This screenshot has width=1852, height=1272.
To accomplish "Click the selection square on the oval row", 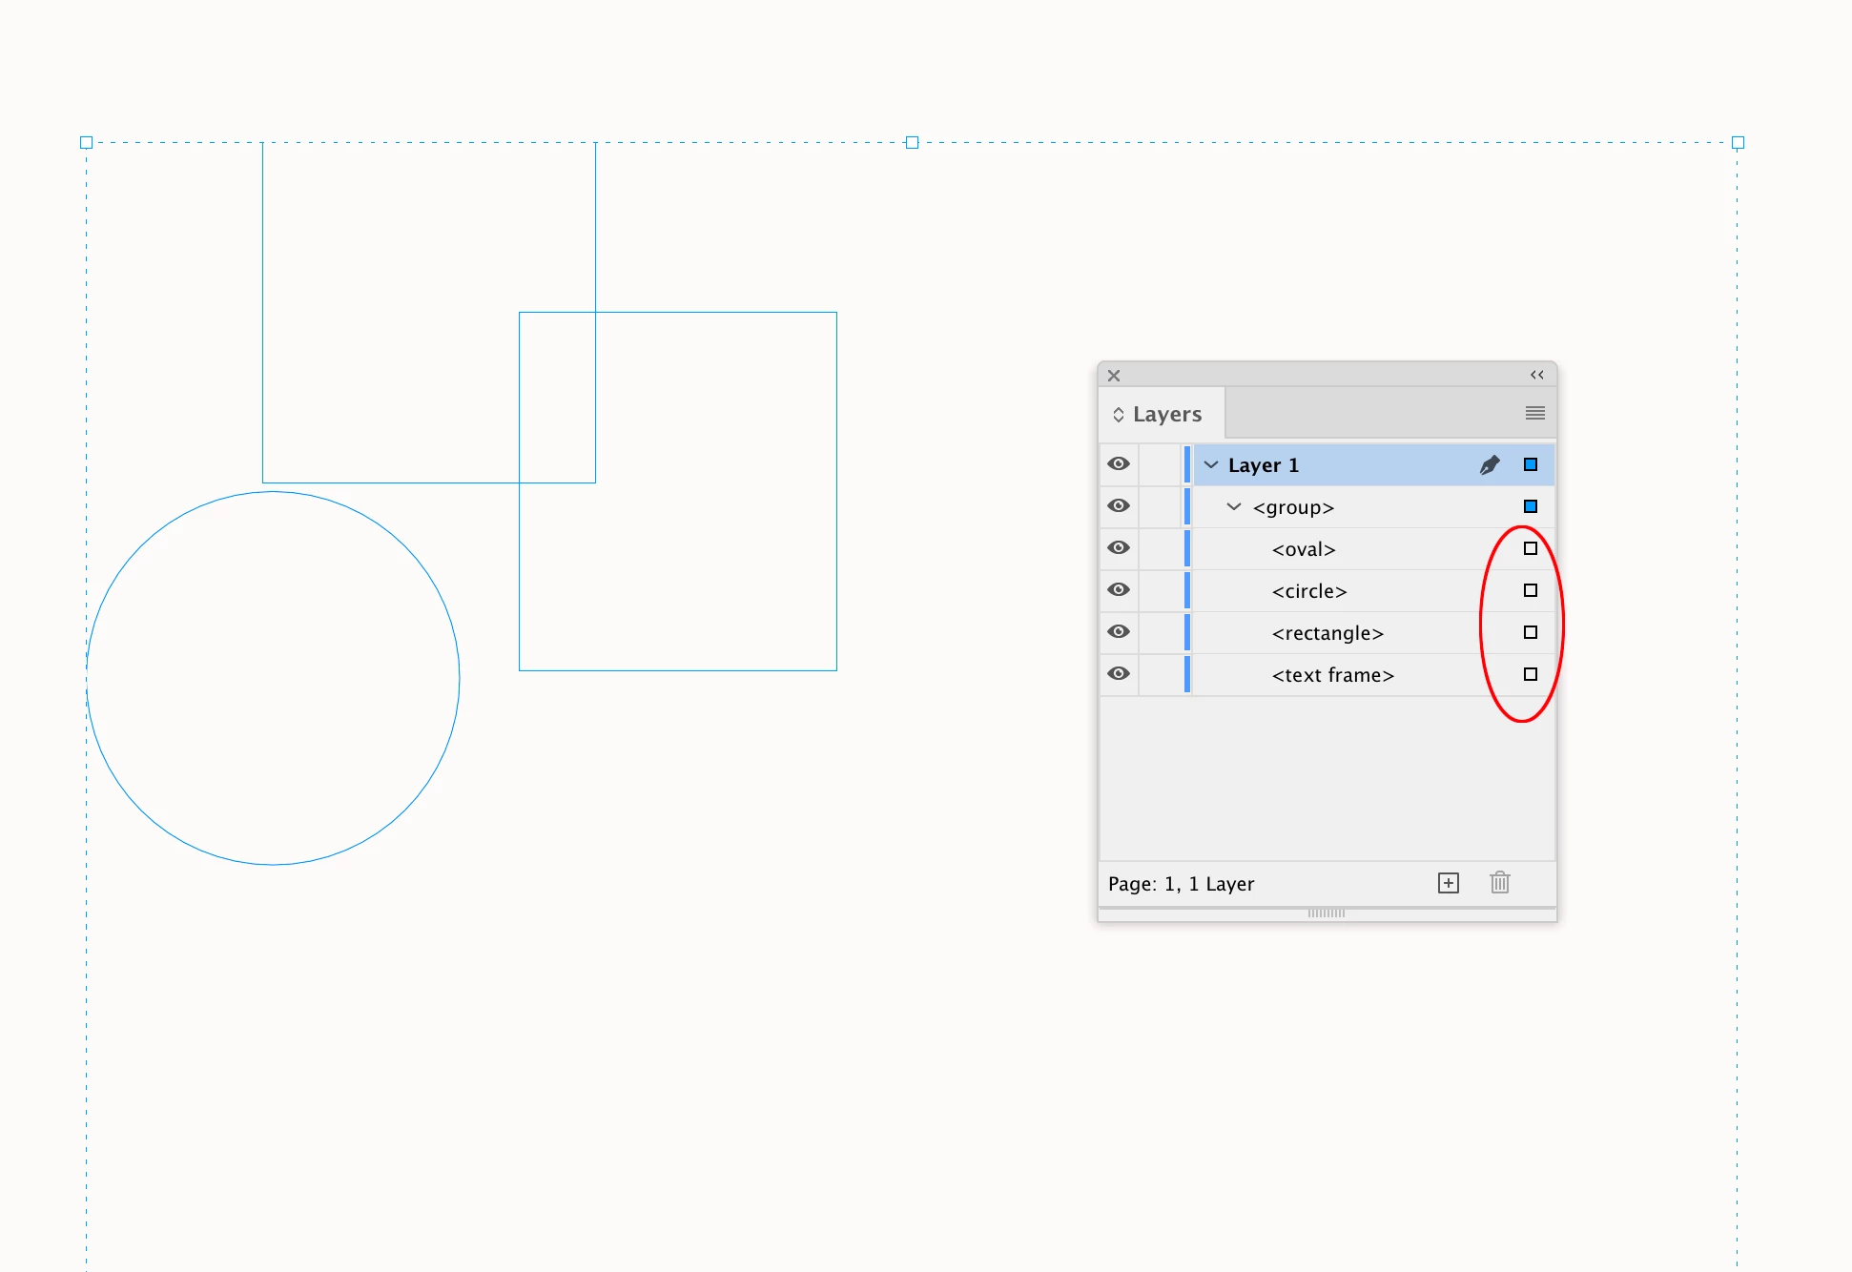I will [x=1530, y=548].
